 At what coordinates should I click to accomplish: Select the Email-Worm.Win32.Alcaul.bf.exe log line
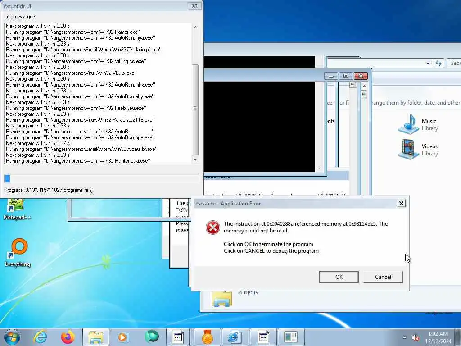coord(81,149)
